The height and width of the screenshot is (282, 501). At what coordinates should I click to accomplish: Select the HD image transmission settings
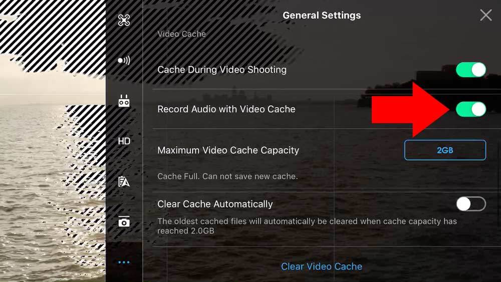[124, 141]
